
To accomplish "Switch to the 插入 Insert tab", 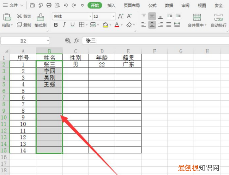I will click(111, 6).
